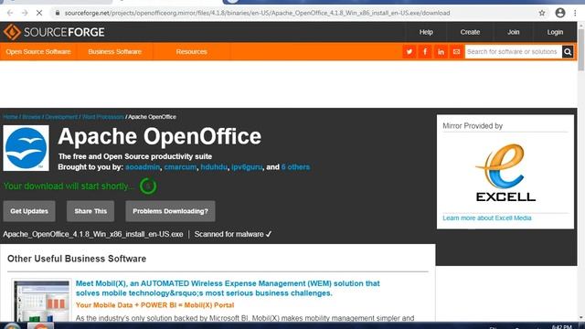Click the Other Useful Business Software heading
585x329 pixels.
77,259
